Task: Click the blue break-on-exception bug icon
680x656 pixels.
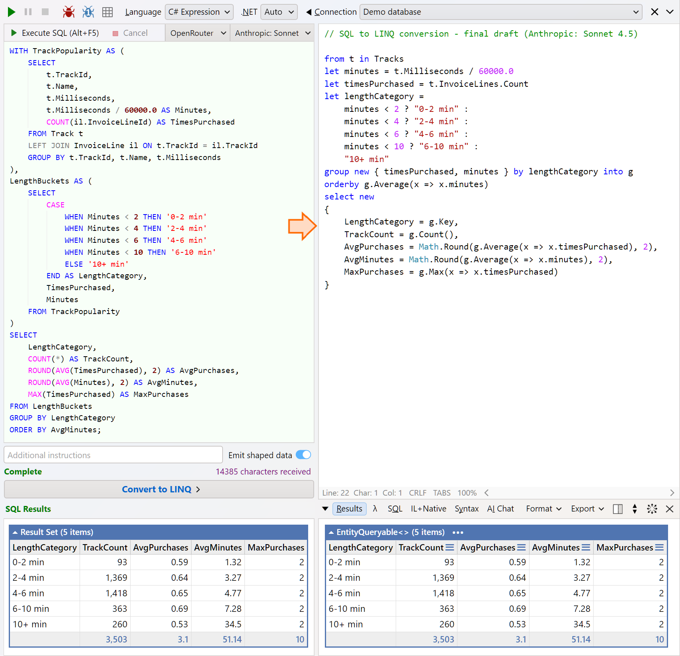Action: [88, 12]
